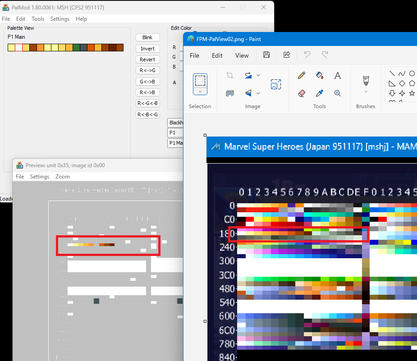Pick the Right triangle shape

[x=392, y=83]
